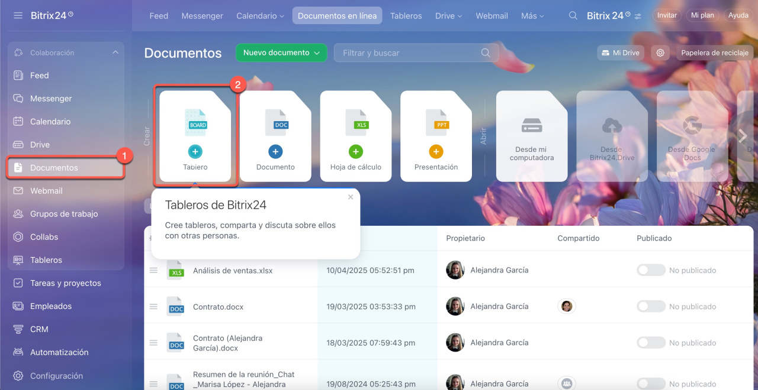Click date 10/04/2025 05:52:51 pm
Image resolution: width=758 pixels, height=390 pixels.
[370, 270]
